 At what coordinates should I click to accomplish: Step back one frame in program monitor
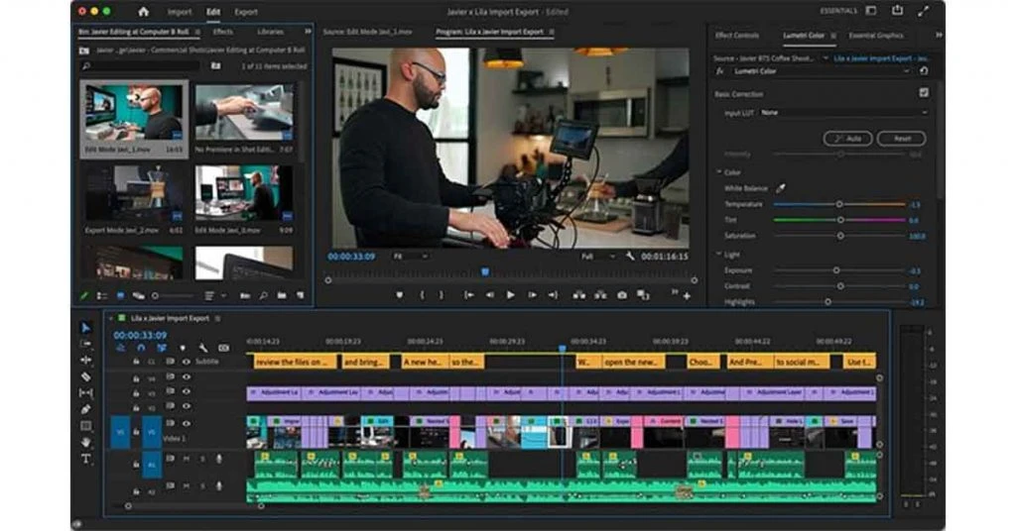point(490,295)
